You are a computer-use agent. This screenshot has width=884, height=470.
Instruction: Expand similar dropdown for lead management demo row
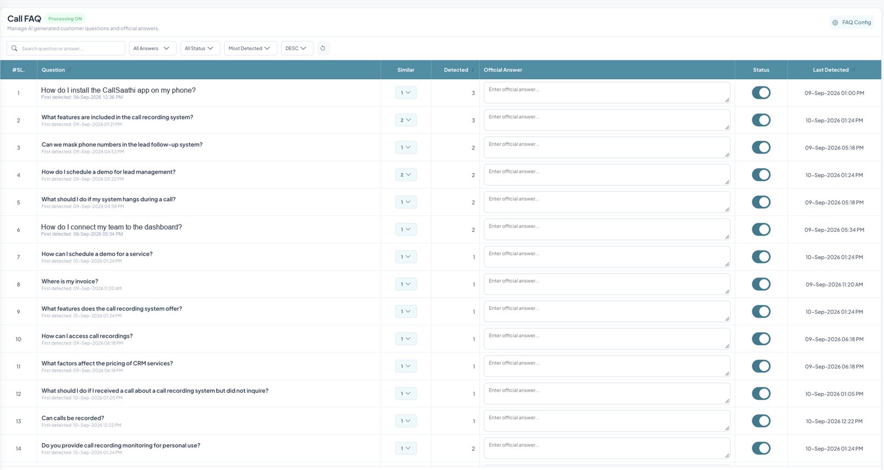(x=406, y=175)
